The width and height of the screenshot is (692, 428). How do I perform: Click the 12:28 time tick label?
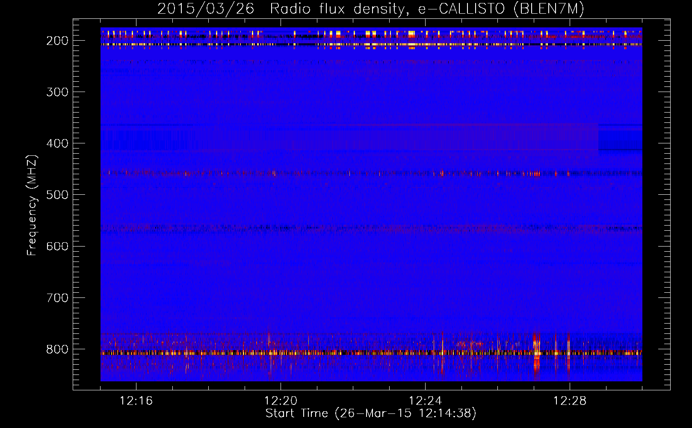[x=570, y=401]
